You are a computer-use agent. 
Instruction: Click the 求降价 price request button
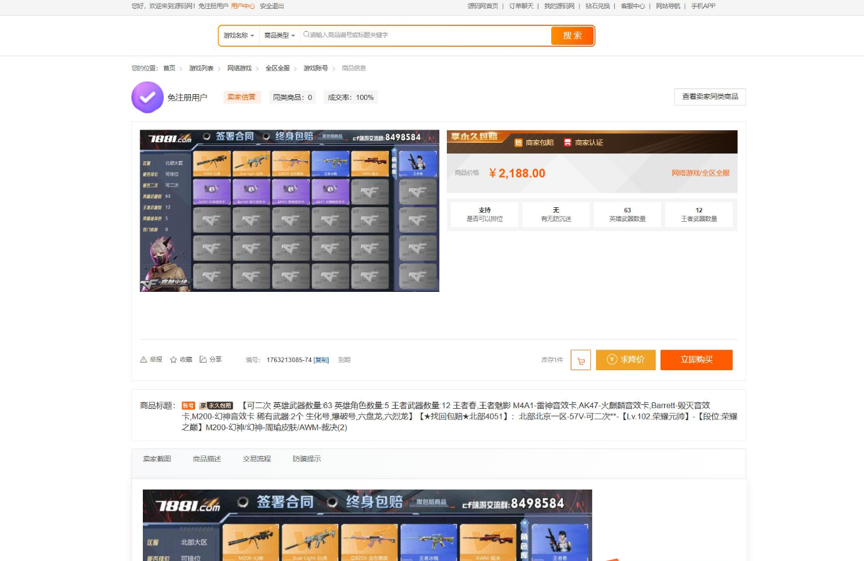point(626,360)
